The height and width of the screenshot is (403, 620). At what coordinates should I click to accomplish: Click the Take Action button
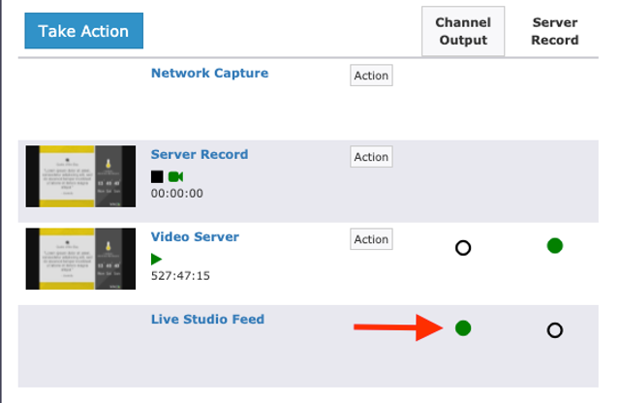click(x=84, y=31)
